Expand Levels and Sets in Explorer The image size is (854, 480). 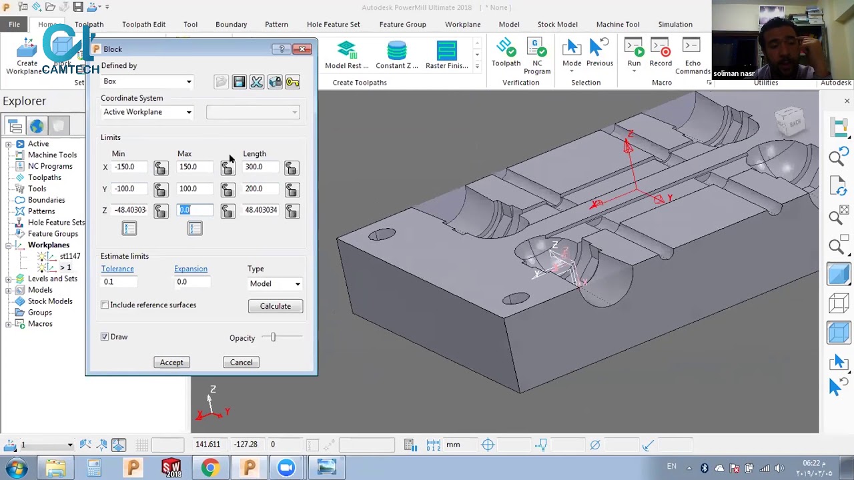(8, 279)
